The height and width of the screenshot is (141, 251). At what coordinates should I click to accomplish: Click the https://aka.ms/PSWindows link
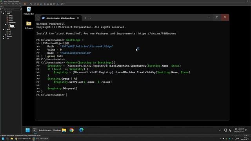tap(157, 33)
